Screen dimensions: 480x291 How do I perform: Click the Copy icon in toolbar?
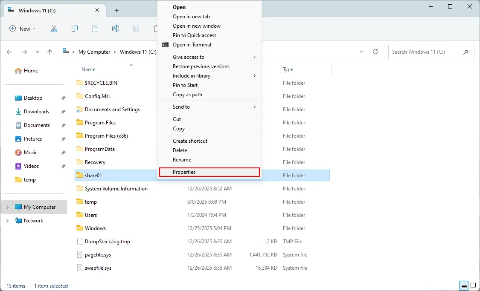point(74,29)
